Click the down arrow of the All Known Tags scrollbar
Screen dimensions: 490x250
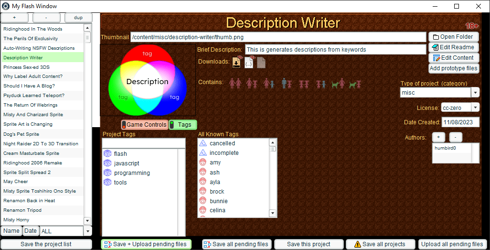click(273, 213)
